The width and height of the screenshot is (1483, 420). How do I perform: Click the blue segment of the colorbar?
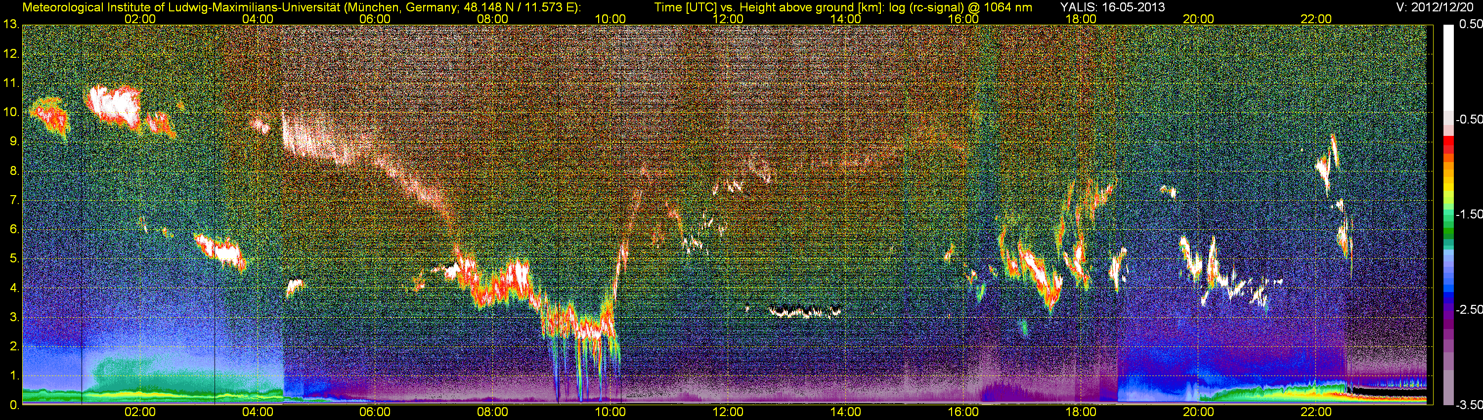[x=1448, y=290]
